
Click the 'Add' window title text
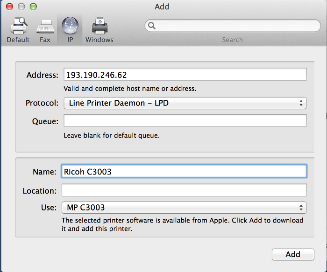coord(162,7)
